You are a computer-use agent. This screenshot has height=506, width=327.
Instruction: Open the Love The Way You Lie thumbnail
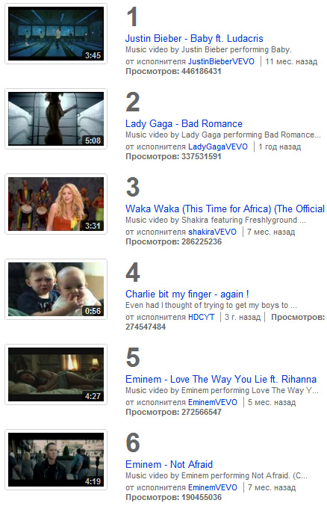(x=56, y=374)
